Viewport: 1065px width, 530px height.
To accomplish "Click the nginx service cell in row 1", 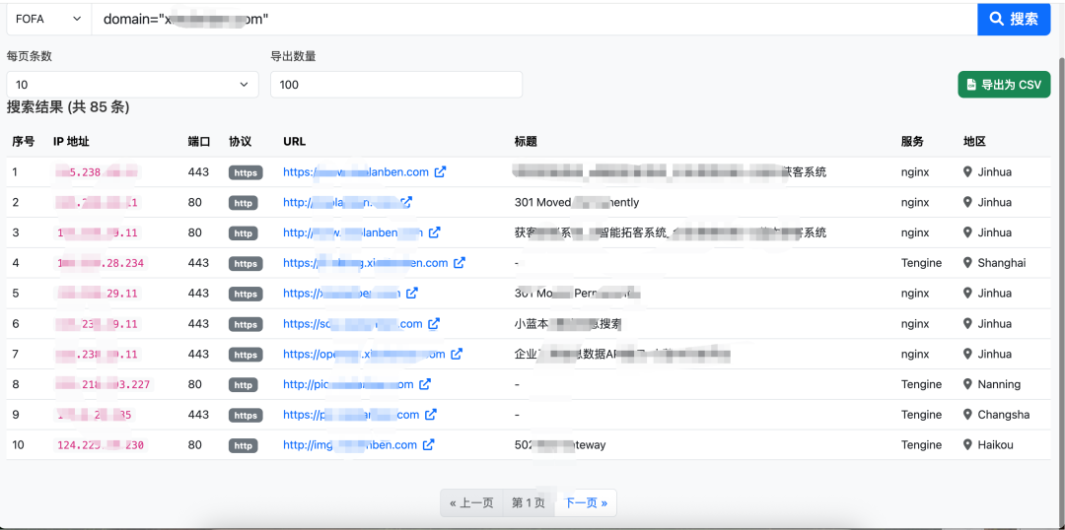I will coord(915,172).
